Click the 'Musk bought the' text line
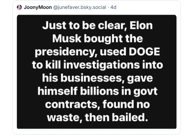The image size is (185, 137). click(98, 38)
